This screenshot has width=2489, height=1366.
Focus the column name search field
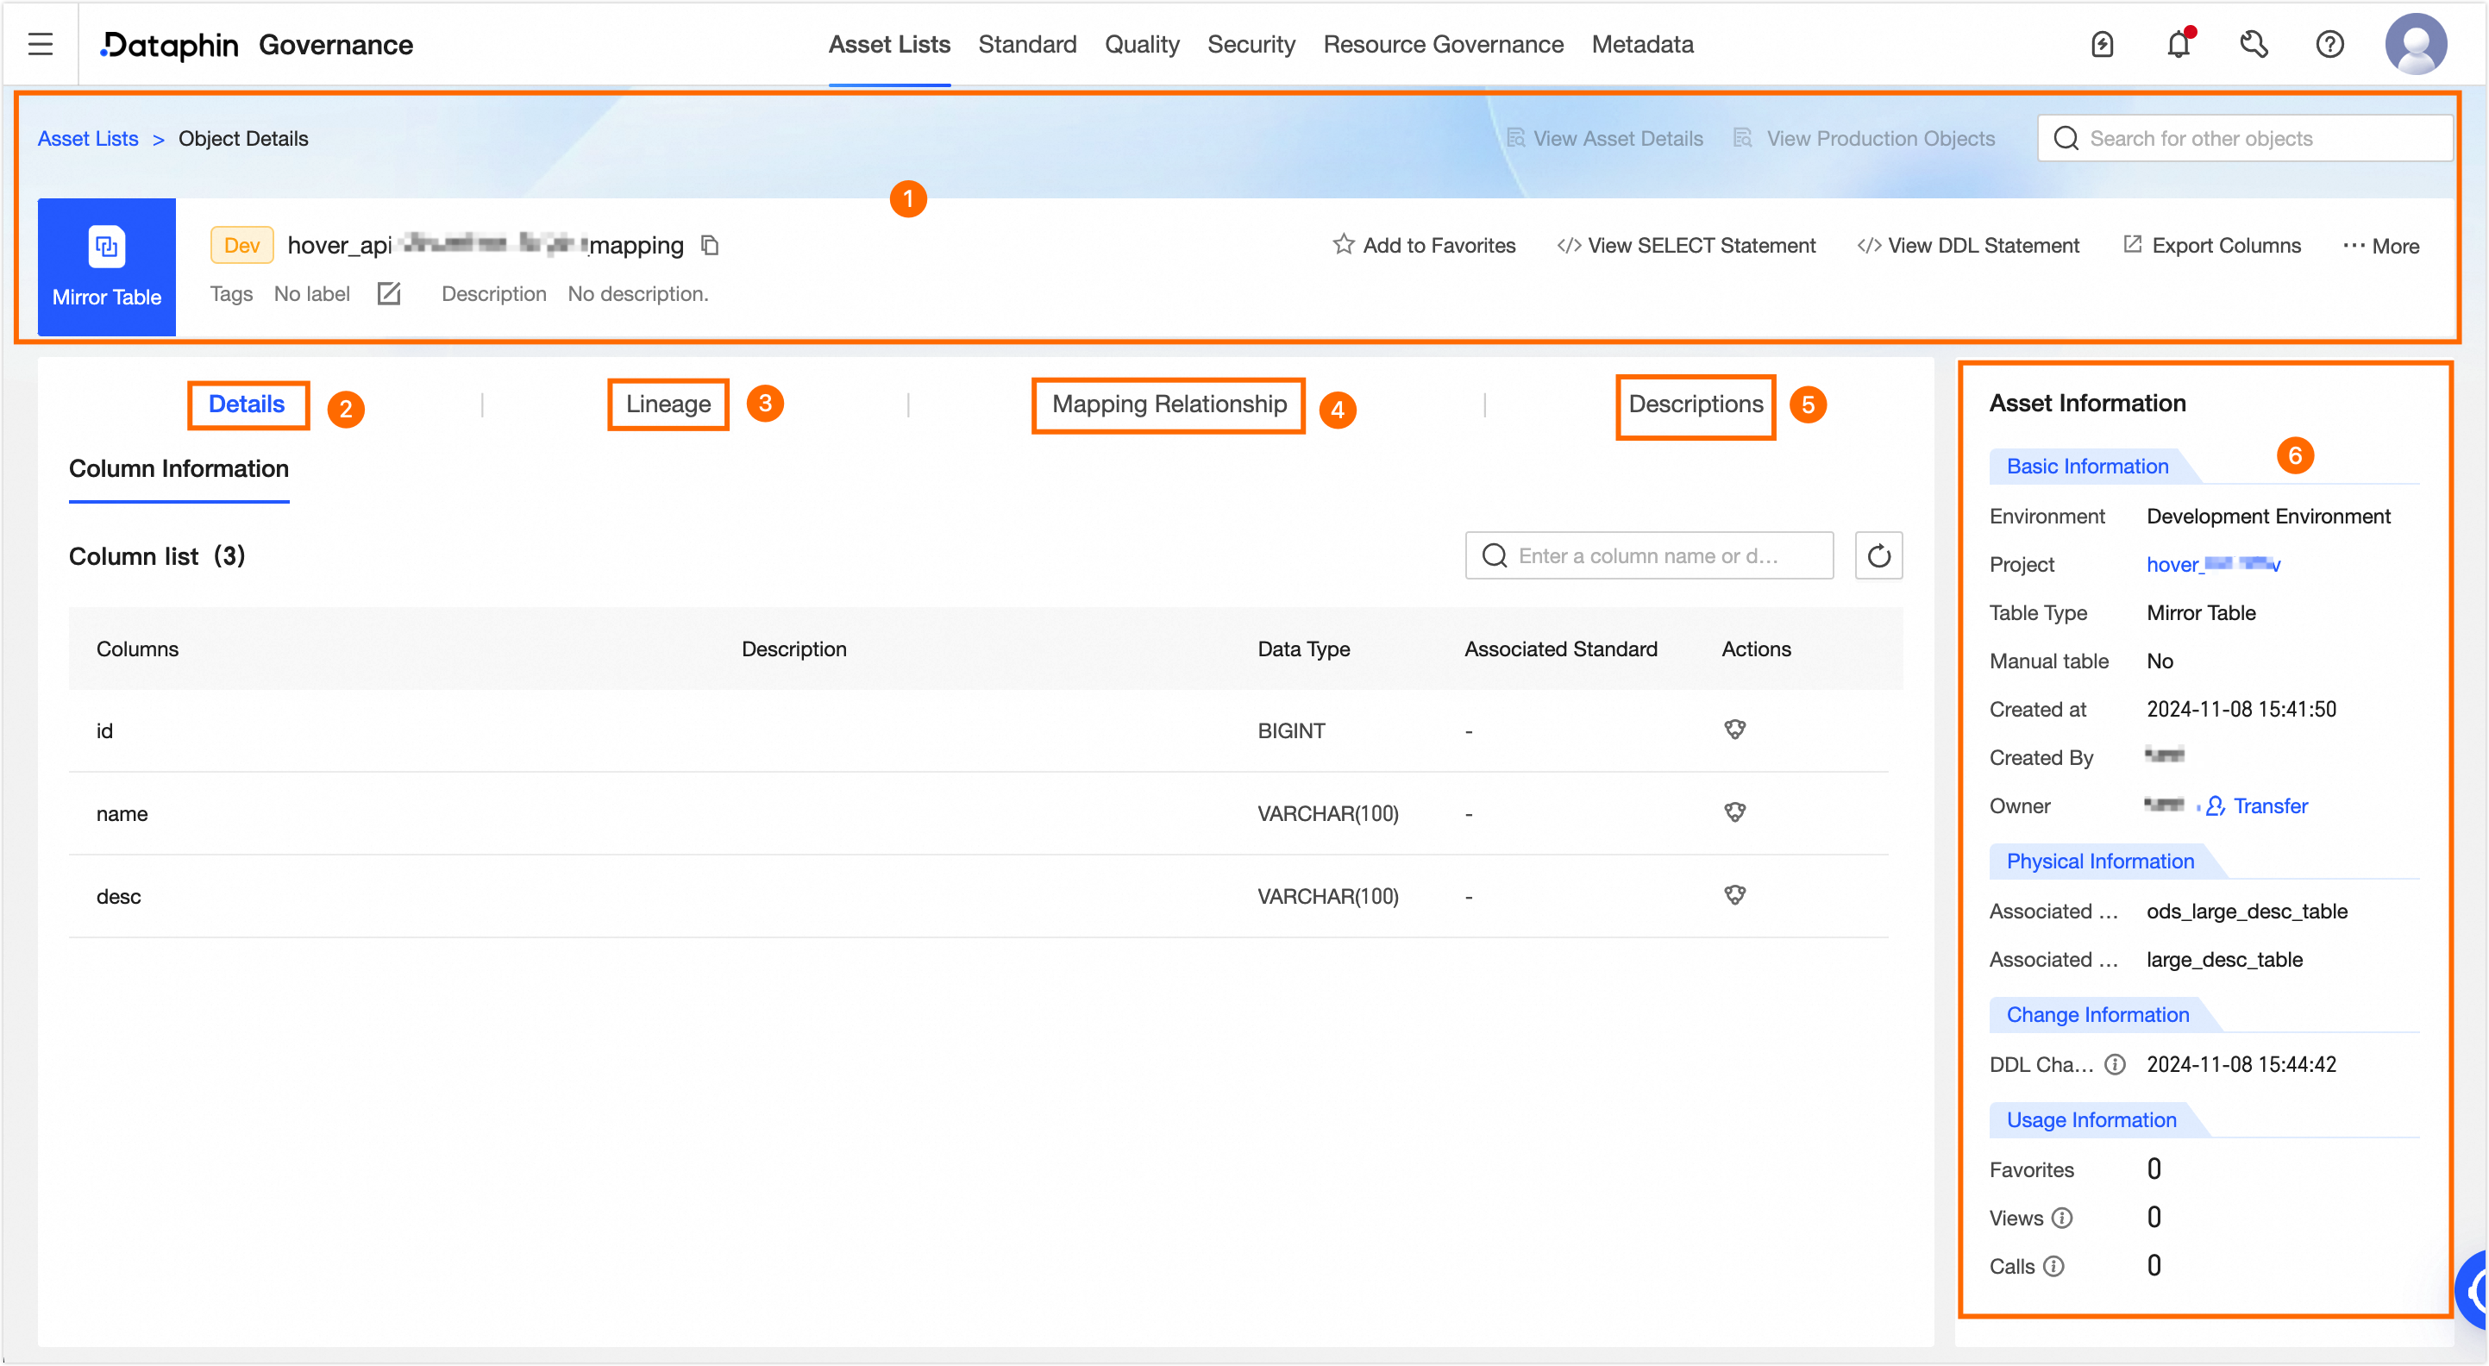[x=1649, y=555]
